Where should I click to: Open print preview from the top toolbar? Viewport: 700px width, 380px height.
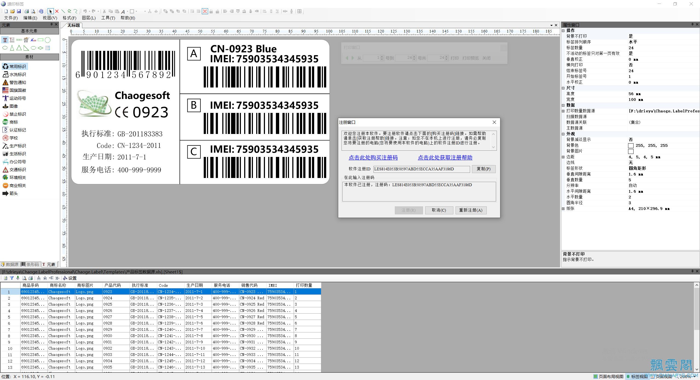pyautogui.click(x=33, y=11)
